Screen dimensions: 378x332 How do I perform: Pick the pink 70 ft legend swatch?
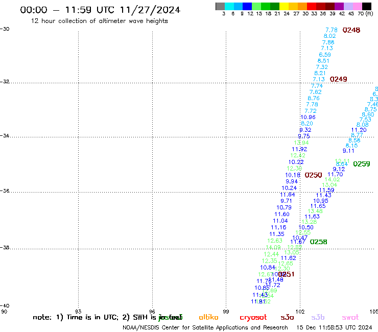tap(357, 6)
